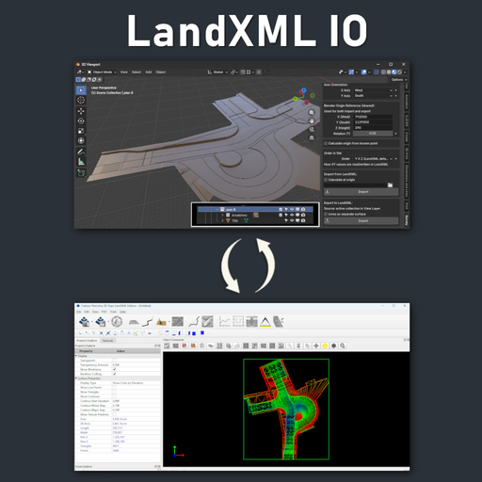Click the first object commands checkmark icon
This screenshot has width=482, height=482.
pos(167,345)
